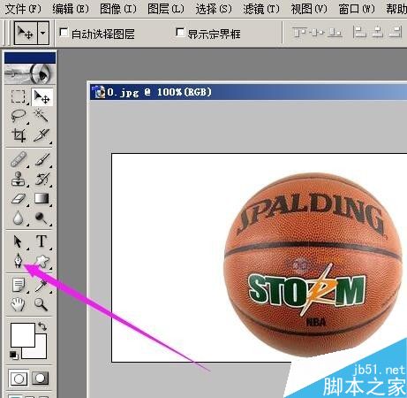Click the Move tool preset icon in options bar

[26, 33]
